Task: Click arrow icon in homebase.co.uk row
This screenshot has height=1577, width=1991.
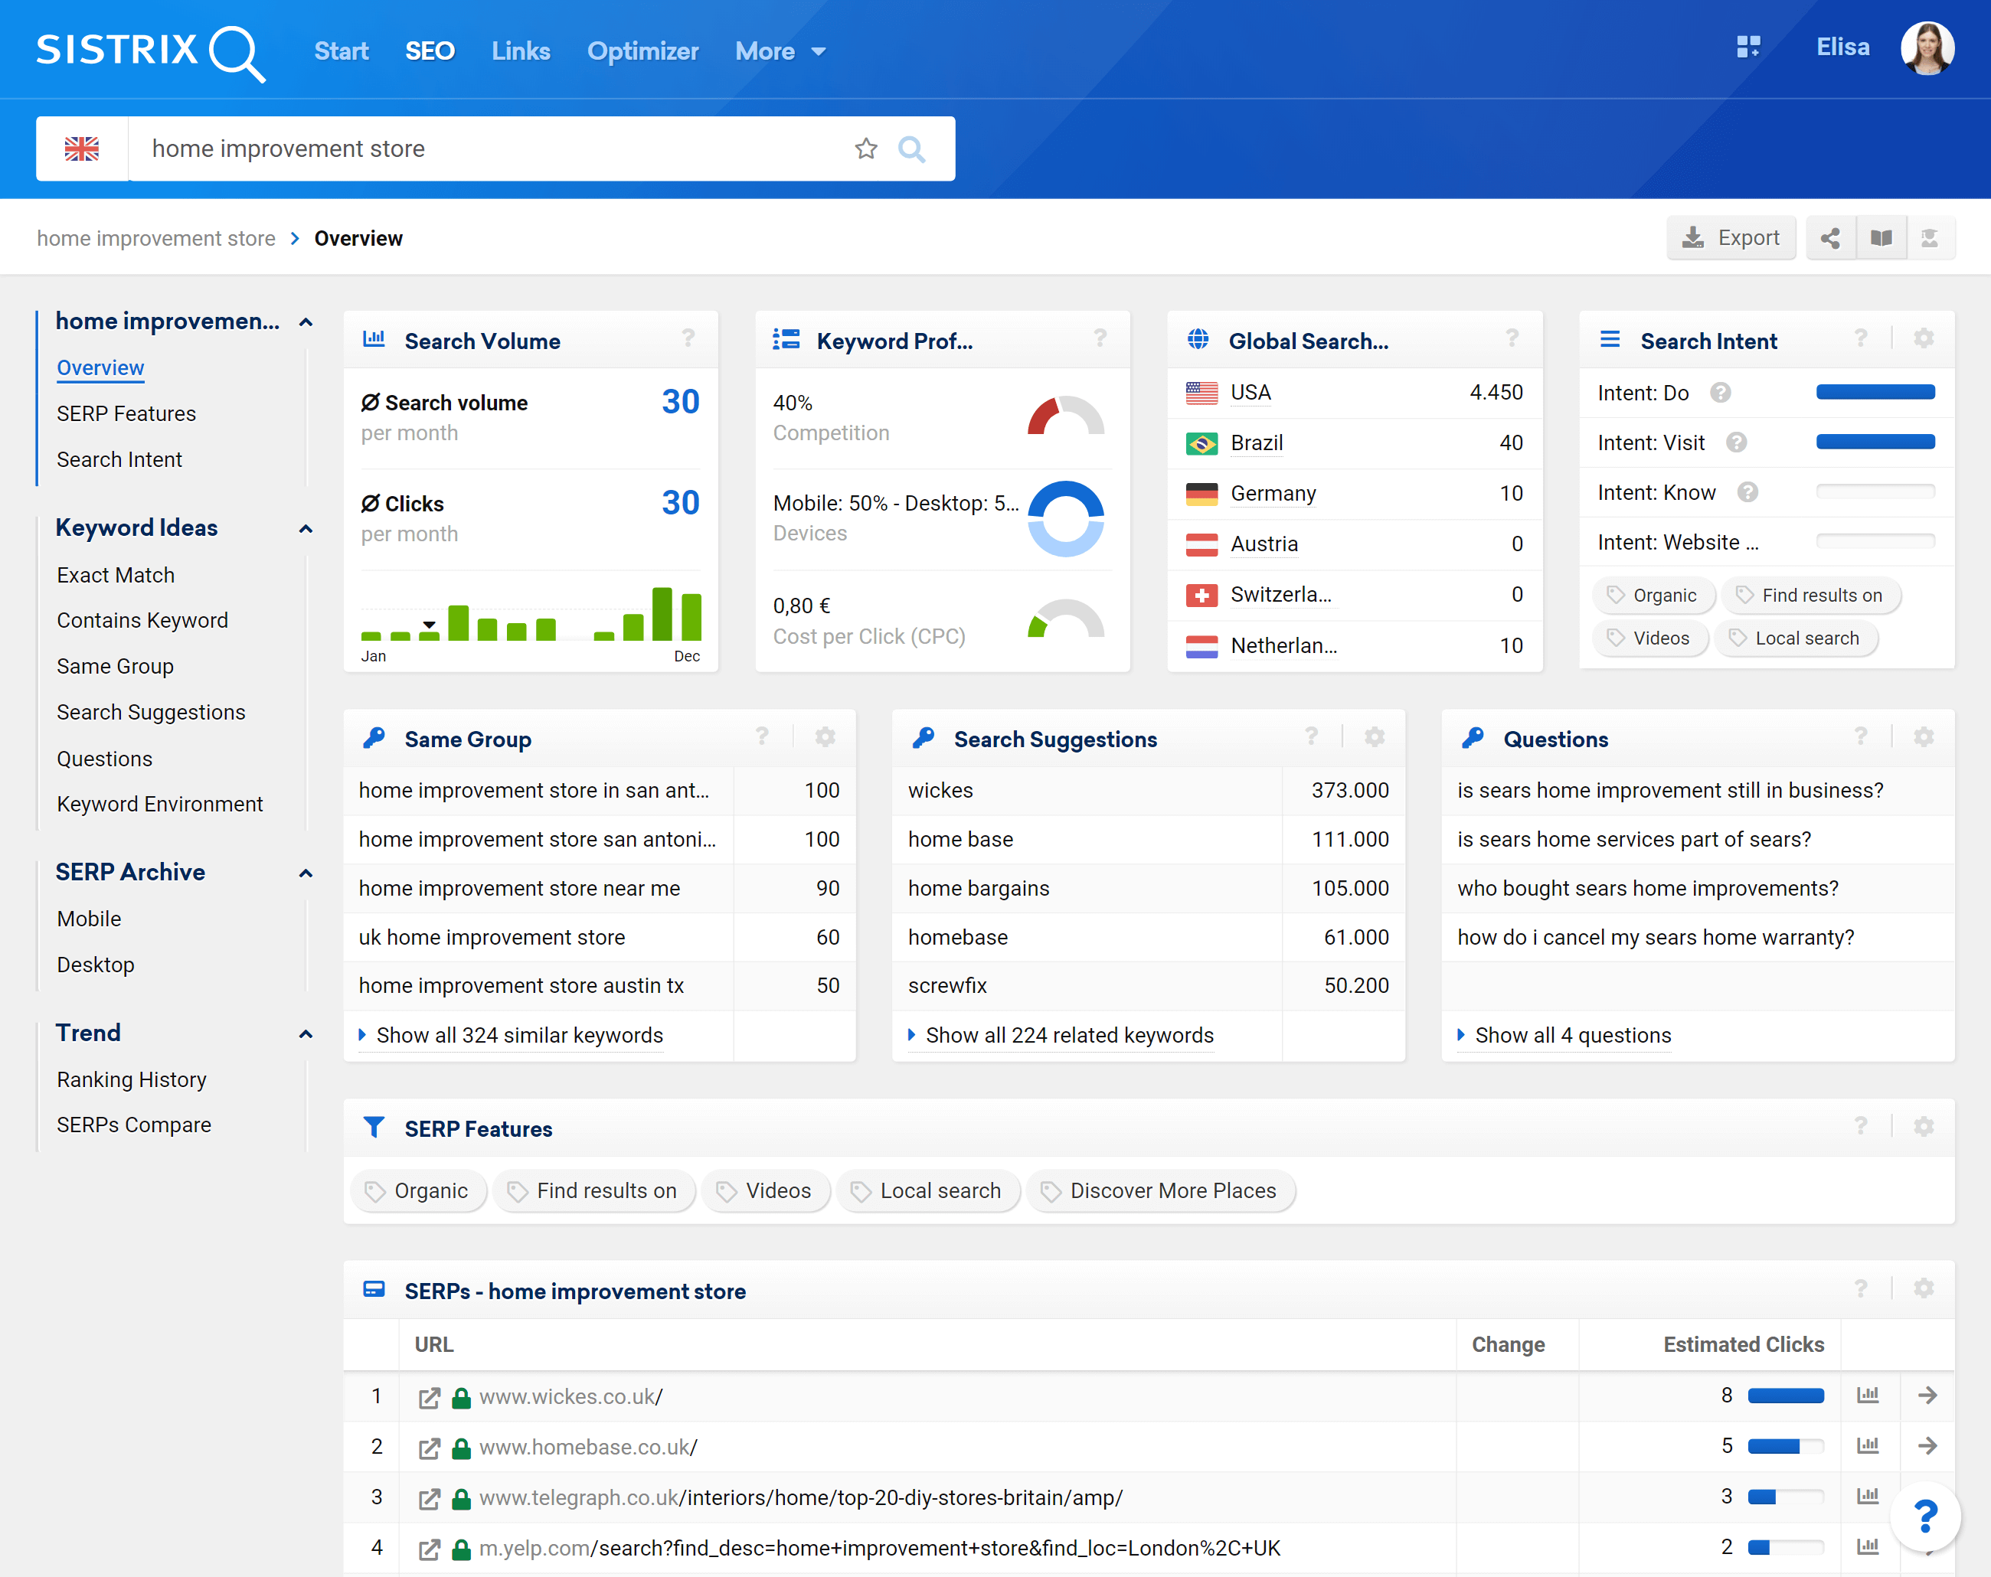Action: pyautogui.click(x=1927, y=1446)
